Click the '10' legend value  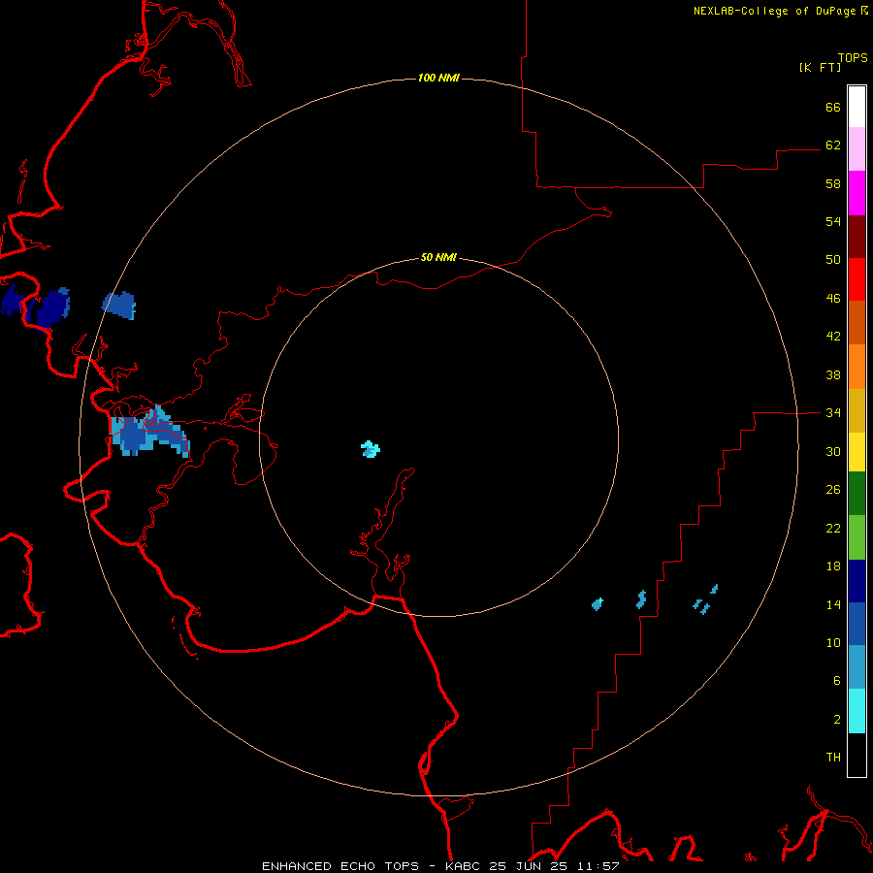pos(833,642)
